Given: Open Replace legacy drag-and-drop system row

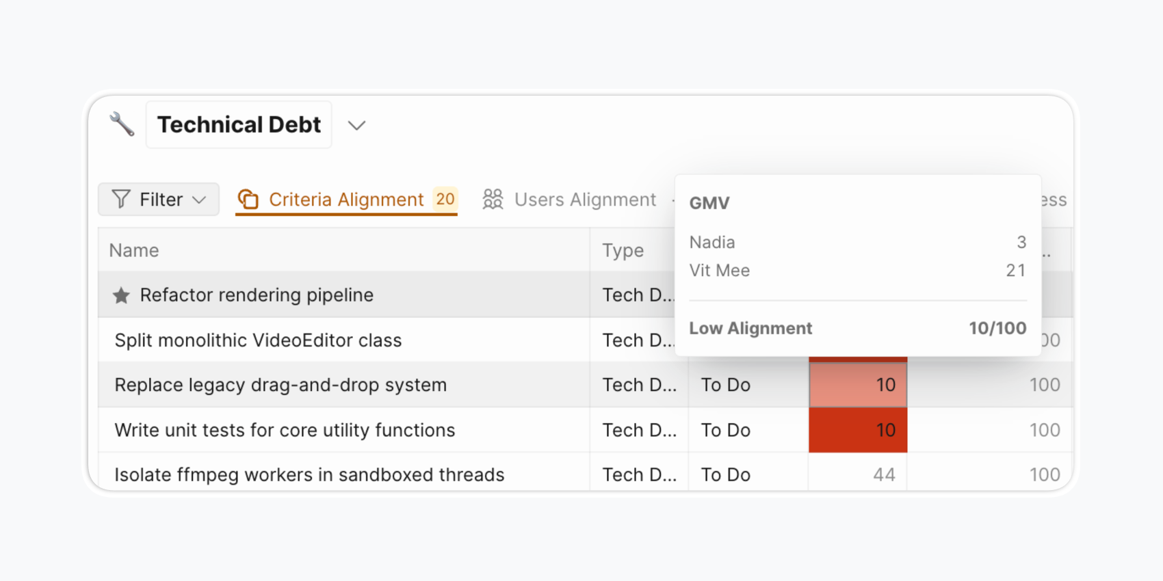Looking at the screenshot, I should tap(280, 385).
